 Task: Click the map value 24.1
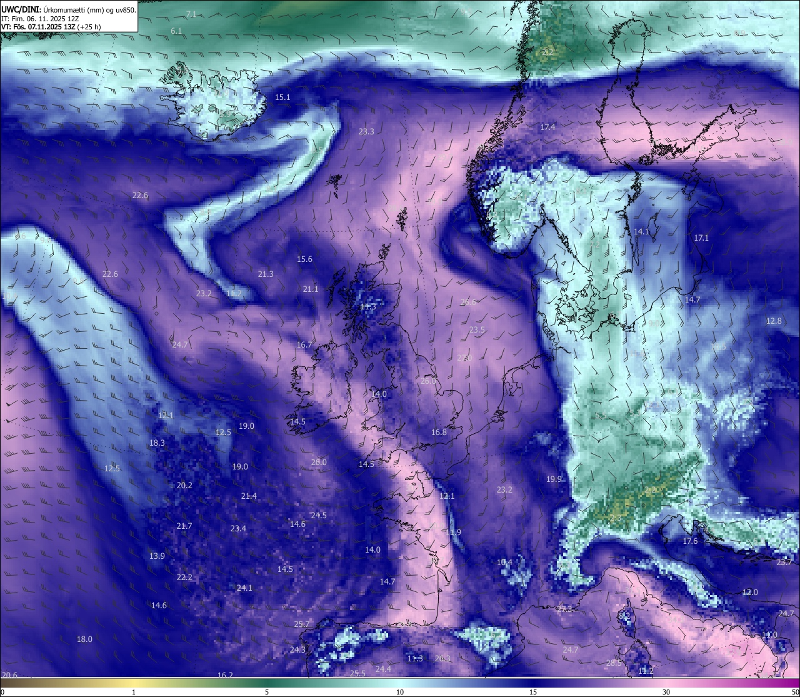(244, 588)
